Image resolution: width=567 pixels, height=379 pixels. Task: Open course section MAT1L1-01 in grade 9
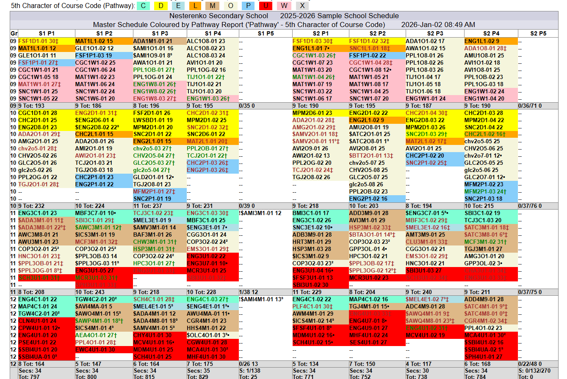[x=37, y=48]
